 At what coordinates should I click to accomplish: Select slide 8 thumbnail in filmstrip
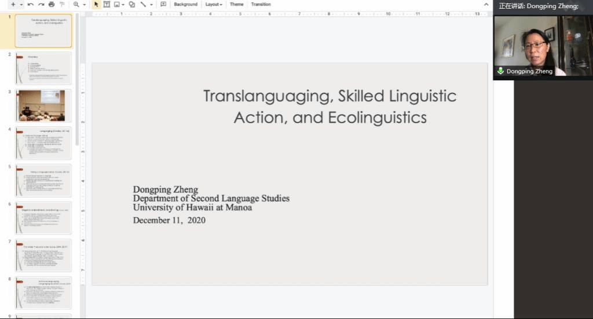43,292
